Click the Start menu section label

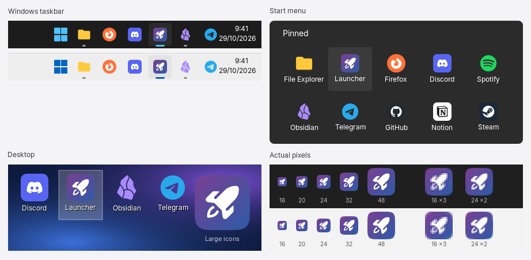287,11
